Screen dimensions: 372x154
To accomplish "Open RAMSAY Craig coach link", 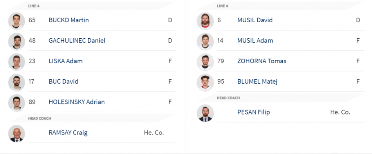I will [x=68, y=133].
